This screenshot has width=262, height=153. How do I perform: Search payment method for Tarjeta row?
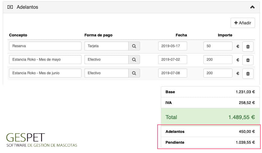tap(134, 46)
